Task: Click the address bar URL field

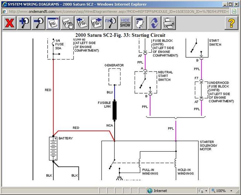Action: tap(118, 11)
